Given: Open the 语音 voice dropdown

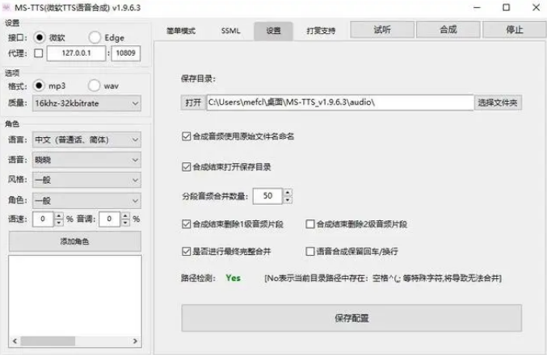Looking at the screenshot, I should point(86,160).
